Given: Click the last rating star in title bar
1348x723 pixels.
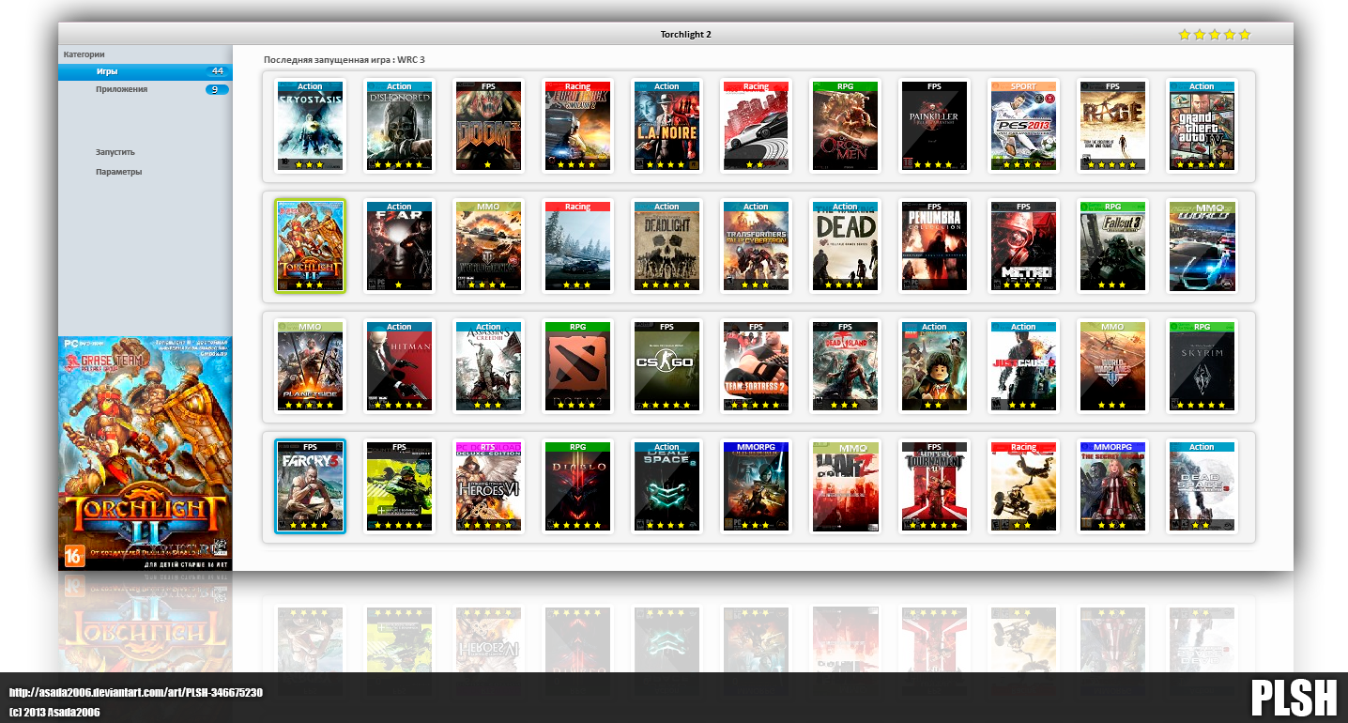Looking at the screenshot, I should pyautogui.click(x=1245, y=35).
